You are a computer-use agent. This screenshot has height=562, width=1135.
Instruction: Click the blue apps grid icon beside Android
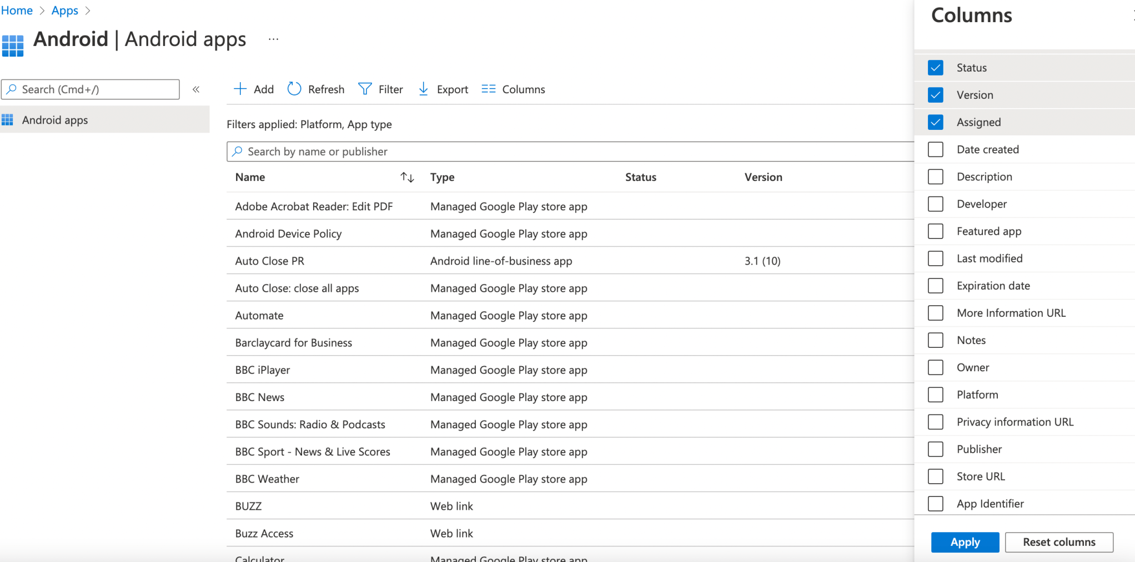click(12, 44)
